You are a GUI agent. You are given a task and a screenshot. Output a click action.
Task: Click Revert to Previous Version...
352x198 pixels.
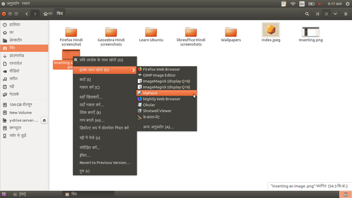105,163
